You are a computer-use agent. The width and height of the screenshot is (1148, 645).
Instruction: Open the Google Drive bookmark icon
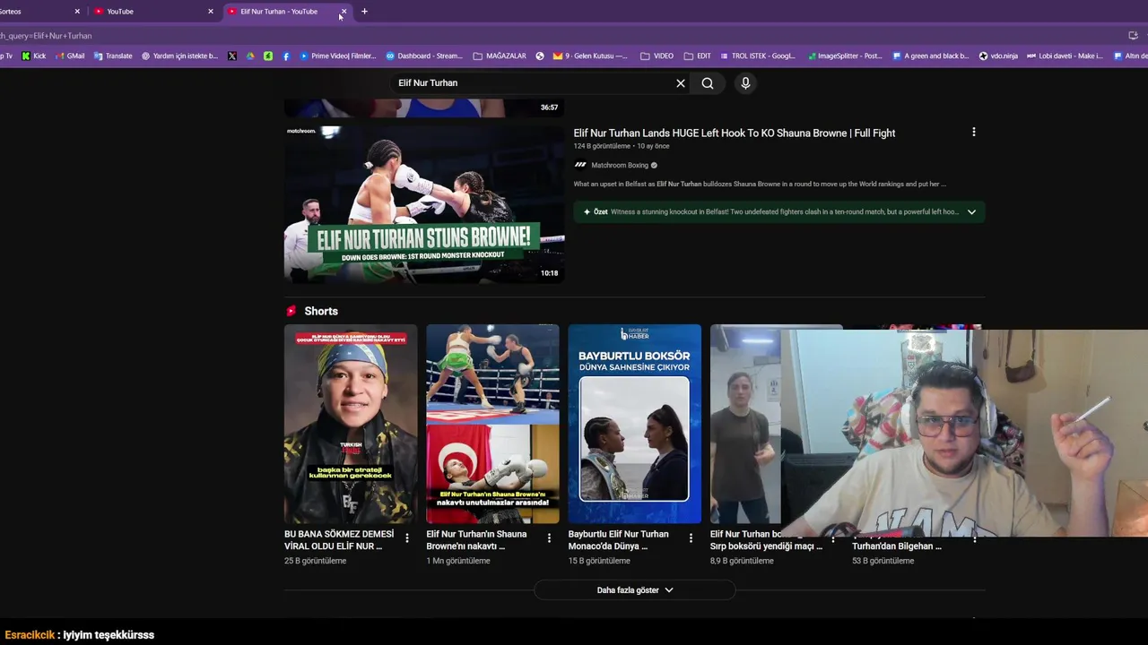pyautogui.click(x=250, y=56)
